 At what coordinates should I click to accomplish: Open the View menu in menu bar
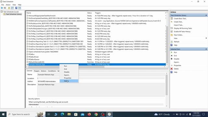click(14, 5)
